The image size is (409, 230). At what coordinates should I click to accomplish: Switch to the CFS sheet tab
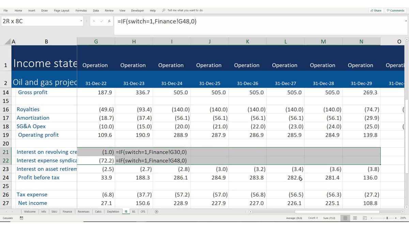point(143,212)
